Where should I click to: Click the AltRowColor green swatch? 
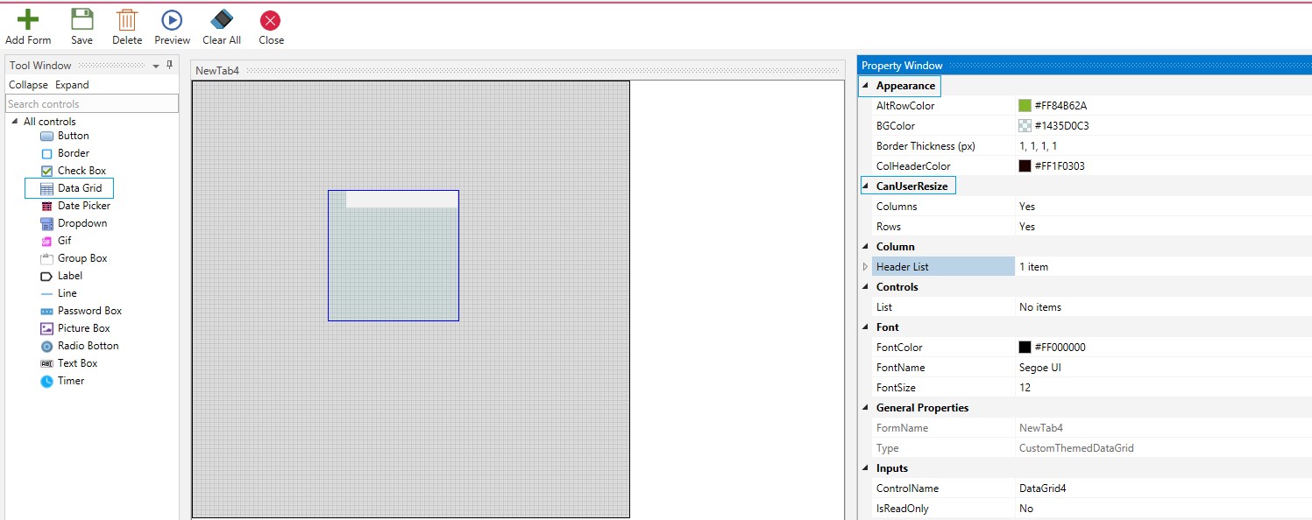(x=1025, y=106)
